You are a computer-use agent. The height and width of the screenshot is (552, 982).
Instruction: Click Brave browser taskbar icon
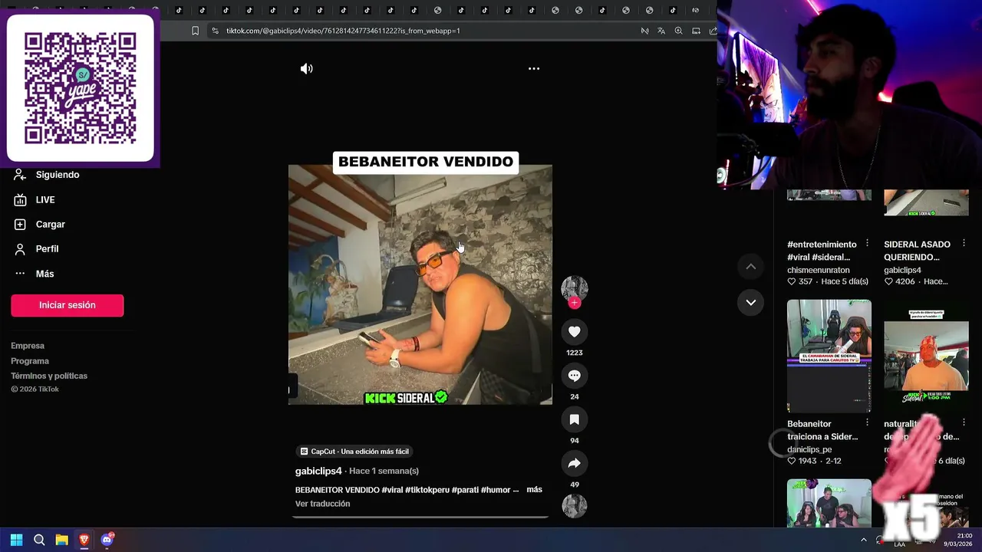[84, 540]
